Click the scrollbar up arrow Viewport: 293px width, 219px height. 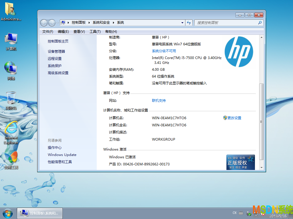(262, 37)
